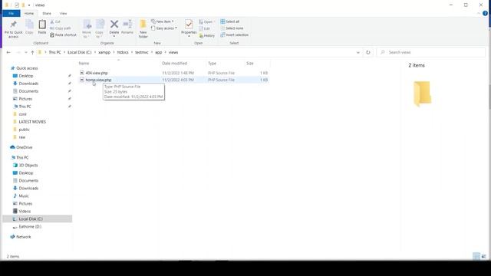Minimize the ribbon chevron
This screenshot has height=276, width=491.
pyautogui.click(x=479, y=14)
